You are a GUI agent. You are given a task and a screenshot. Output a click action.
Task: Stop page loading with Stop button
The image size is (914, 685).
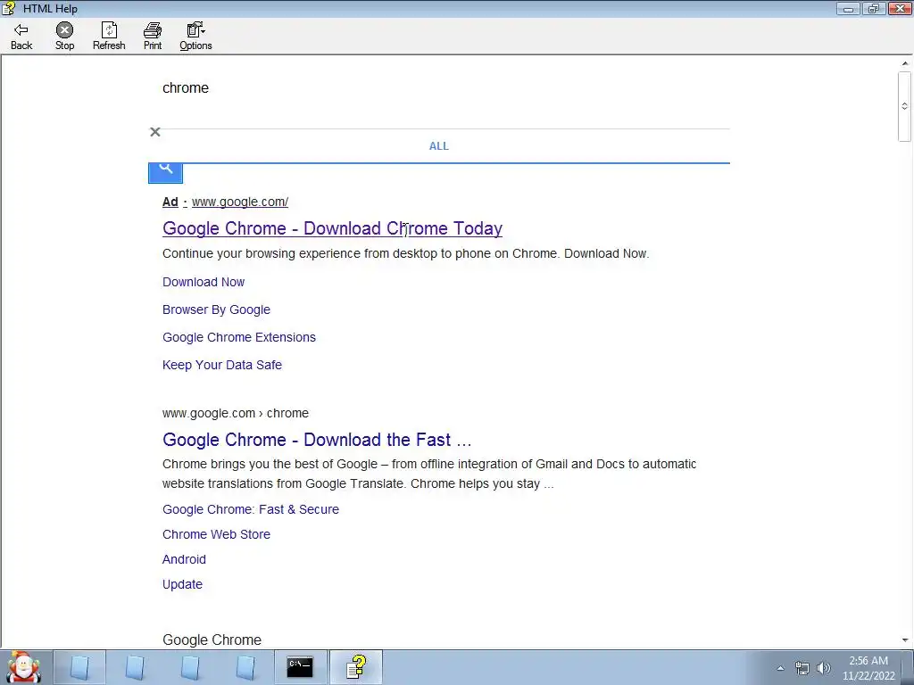[64, 36]
